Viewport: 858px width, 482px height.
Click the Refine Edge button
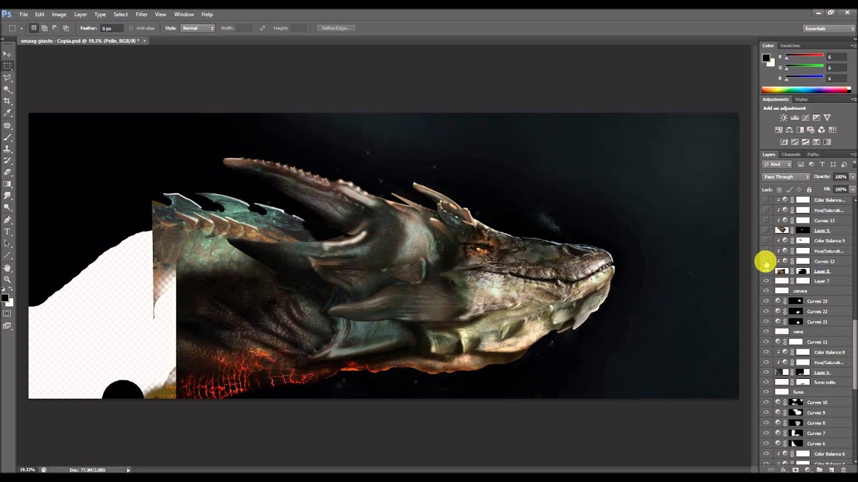coord(335,28)
